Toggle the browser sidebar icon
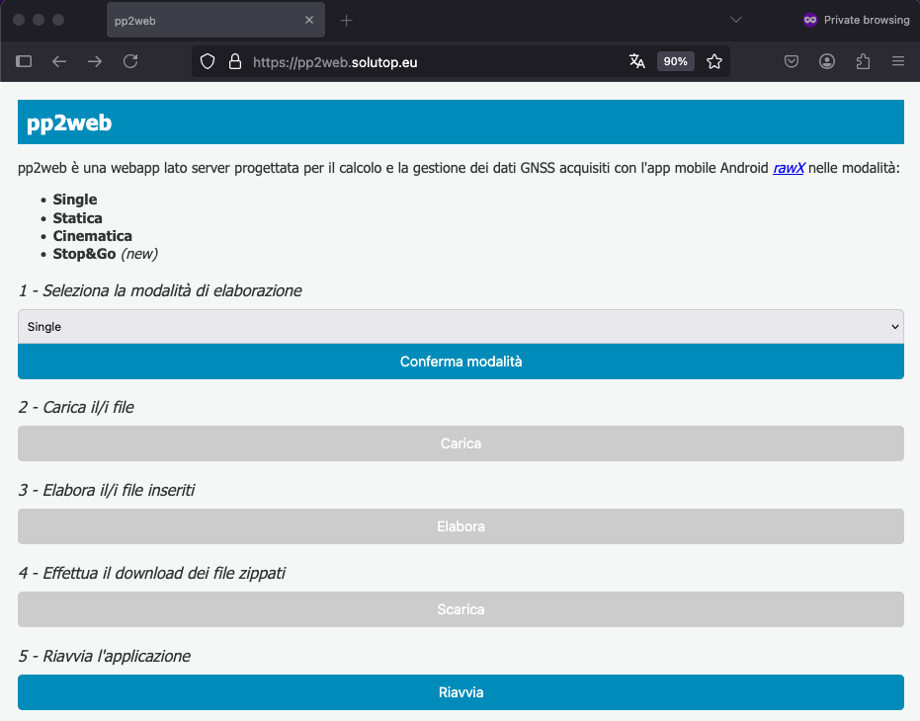This screenshot has width=920, height=721. (x=24, y=61)
